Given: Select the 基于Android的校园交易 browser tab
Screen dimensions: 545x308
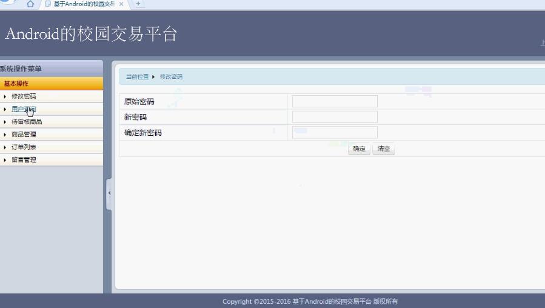Looking at the screenshot, I should pos(84,4).
